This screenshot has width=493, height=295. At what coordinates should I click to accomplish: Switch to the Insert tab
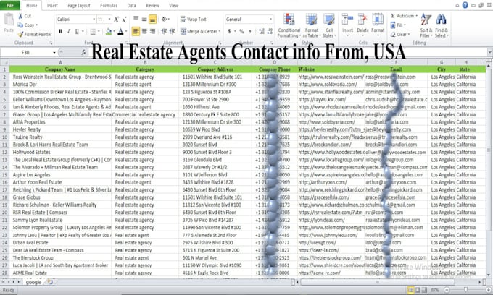pos(52,6)
